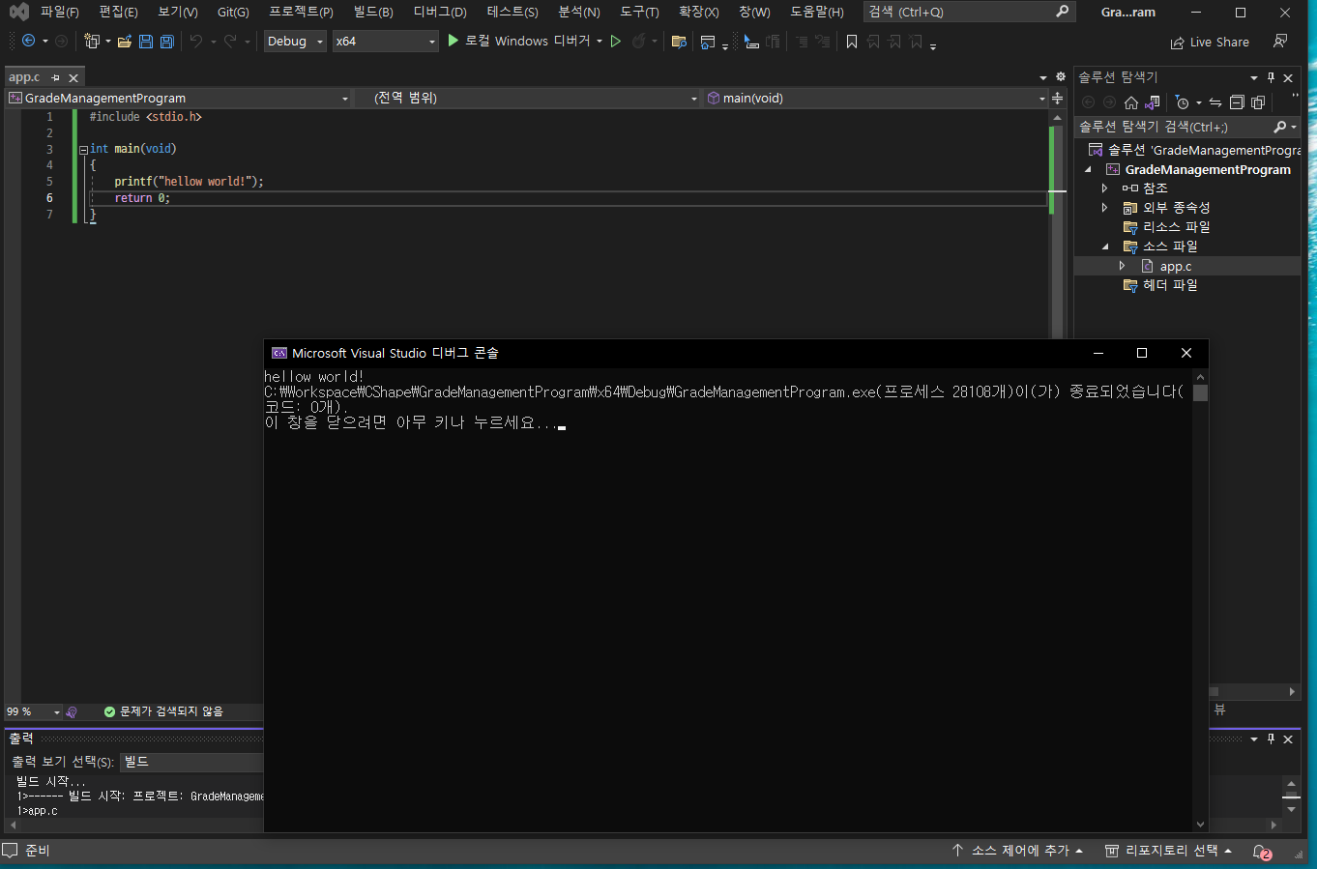
Task: Open the 편집(E) menu
Action: pos(118,12)
